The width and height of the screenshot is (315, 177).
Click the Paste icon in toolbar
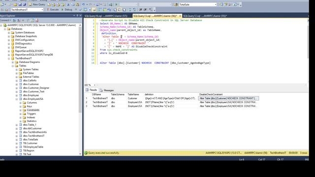click(78, 4)
